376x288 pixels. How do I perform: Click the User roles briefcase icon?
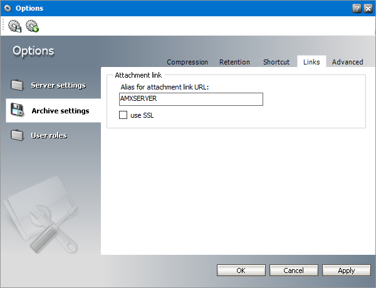click(17, 135)
